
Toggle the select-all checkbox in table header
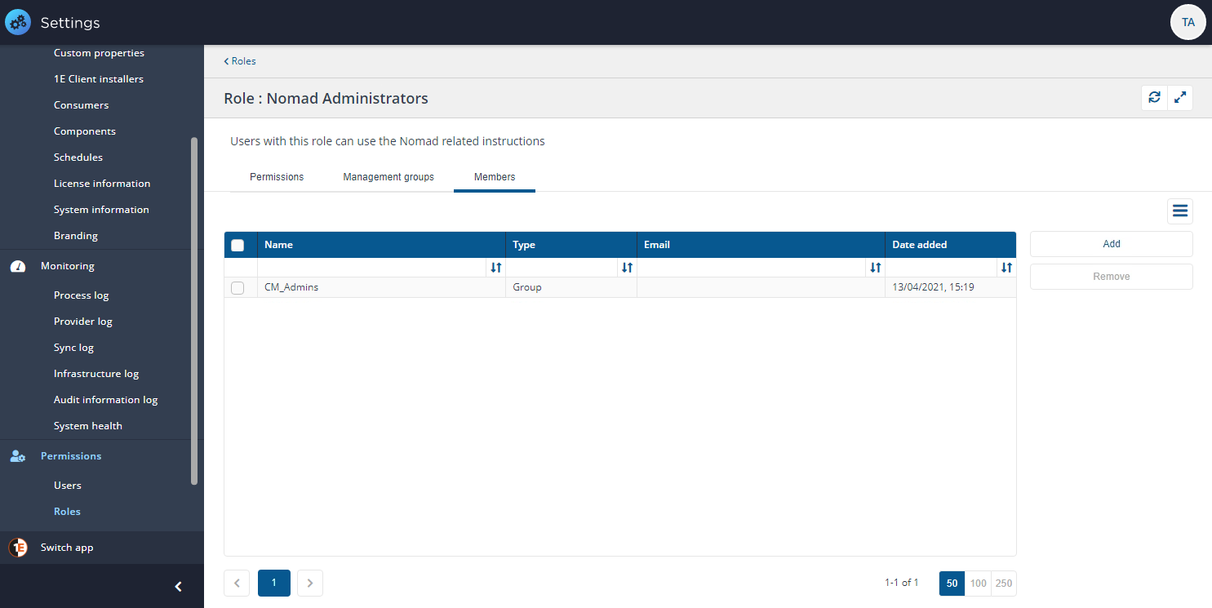[238, 245]
